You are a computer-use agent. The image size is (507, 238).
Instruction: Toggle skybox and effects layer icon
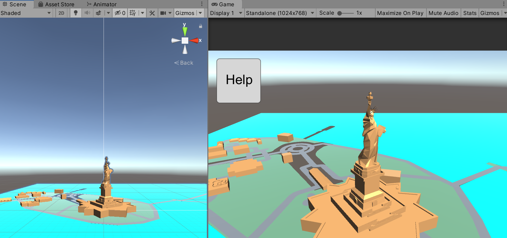coord(98,13)
